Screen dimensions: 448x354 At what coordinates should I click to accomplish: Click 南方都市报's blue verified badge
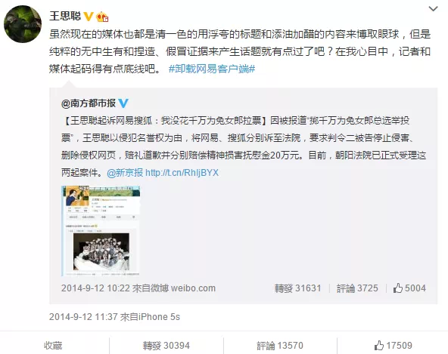(123, 103)
